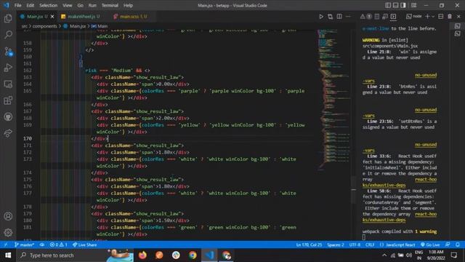Select the second terminal instance in side list

coord(457,33)
